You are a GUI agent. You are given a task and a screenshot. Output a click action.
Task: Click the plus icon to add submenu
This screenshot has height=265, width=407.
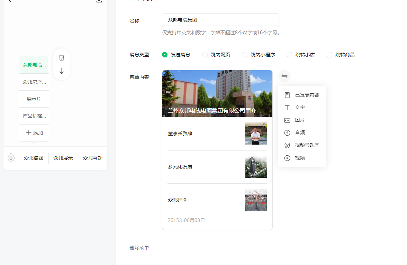28,132
